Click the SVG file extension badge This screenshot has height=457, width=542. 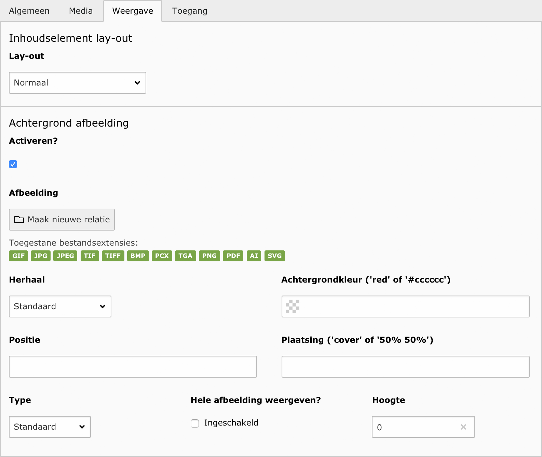point(274,256)
